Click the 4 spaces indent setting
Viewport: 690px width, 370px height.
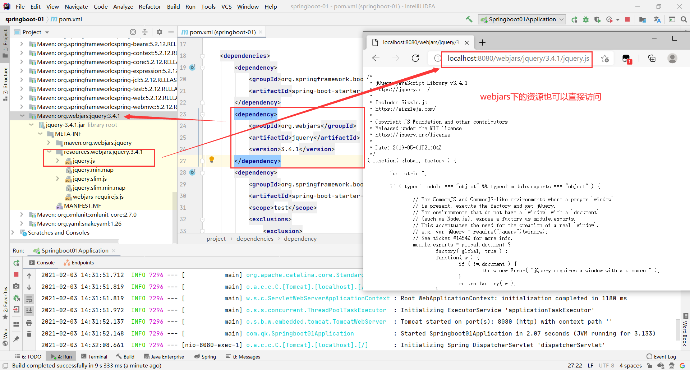point(630,365)
